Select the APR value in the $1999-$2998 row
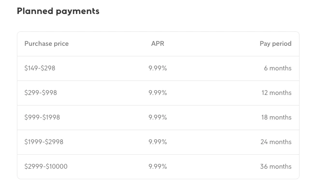 click(158, 142)
